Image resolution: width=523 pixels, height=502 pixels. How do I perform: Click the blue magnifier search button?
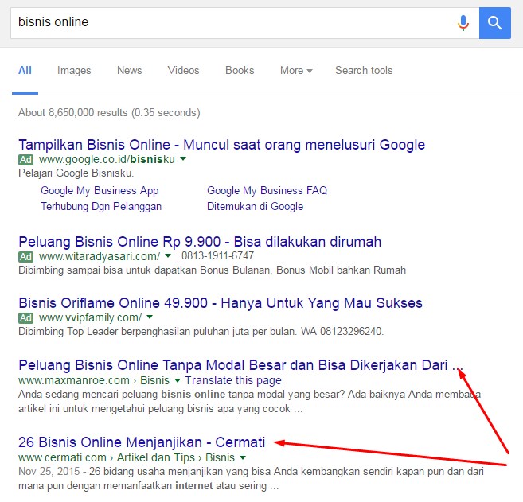click(x=495, y=23)
